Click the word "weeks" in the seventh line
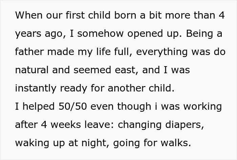Image resolution: width=237 pixels, height=160 pixels. [x=66, y=125]
